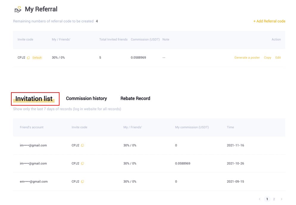This screenshot has width=296, height=205.
Task: Switch to Rebate Record tab
Action: [135, 98]
